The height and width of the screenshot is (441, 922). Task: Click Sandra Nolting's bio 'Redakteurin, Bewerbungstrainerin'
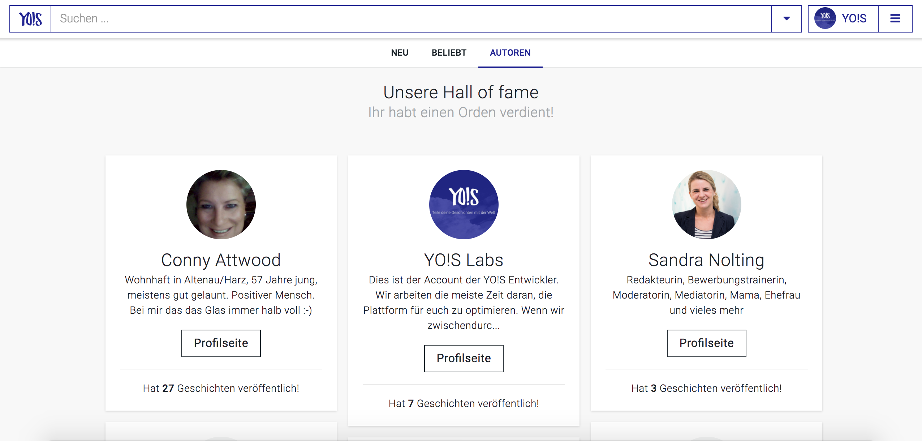(707, 295)
